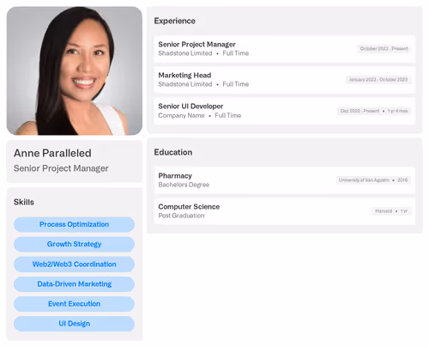429x347 pixels.
Task: Select the Process Optimization skill tag
Action: (74, 224)
